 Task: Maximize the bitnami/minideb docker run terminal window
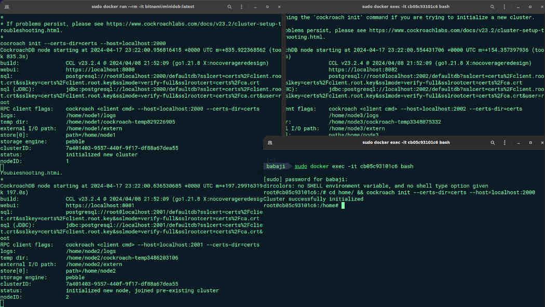[x=267, y=7]
